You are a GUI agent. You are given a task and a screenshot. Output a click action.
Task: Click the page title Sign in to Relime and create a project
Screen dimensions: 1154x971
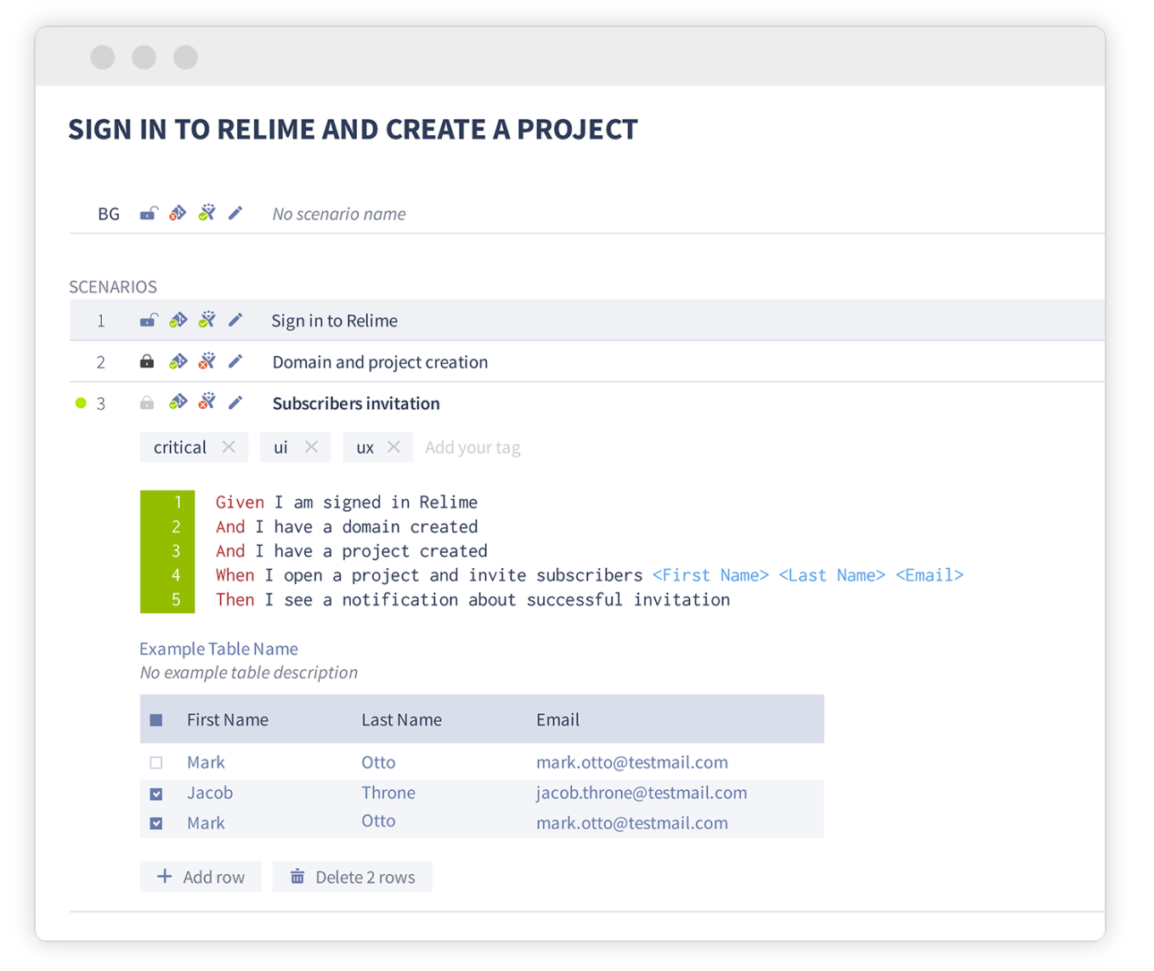pos(353,129)
